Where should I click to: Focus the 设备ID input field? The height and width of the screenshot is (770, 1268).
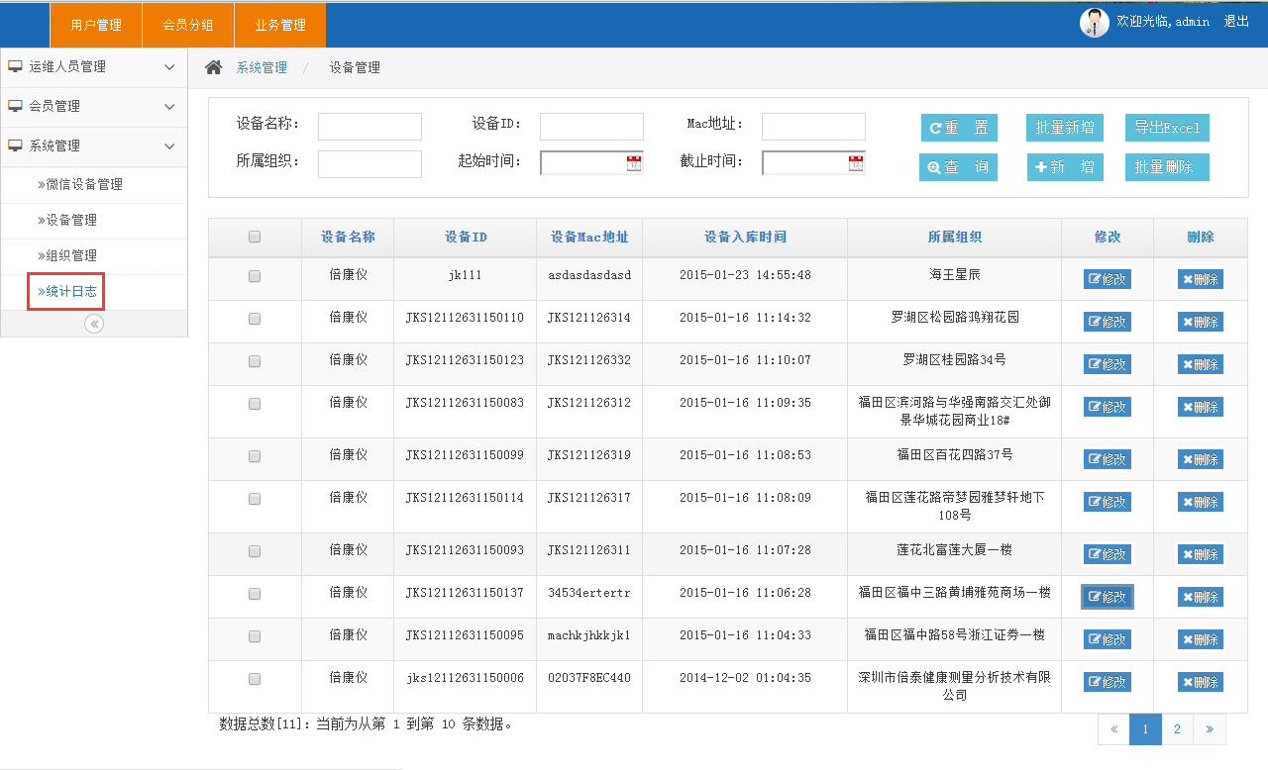click(x=591, y=127)
